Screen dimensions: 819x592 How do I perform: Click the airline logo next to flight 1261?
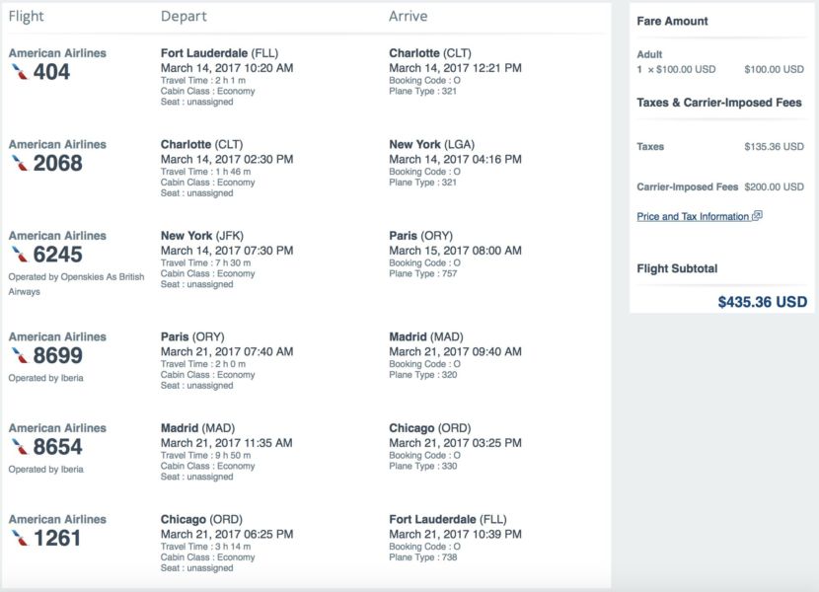click(20, 538)
